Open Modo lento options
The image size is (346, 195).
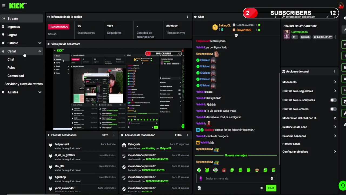click(309, 82)
